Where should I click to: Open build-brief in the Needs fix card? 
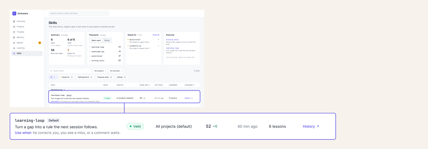tap(135, 39)
